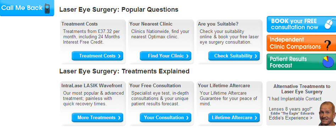Screen dimensions: 336x128
Task: Click the Your Consultation button
Action: click(x=165, y=117)
